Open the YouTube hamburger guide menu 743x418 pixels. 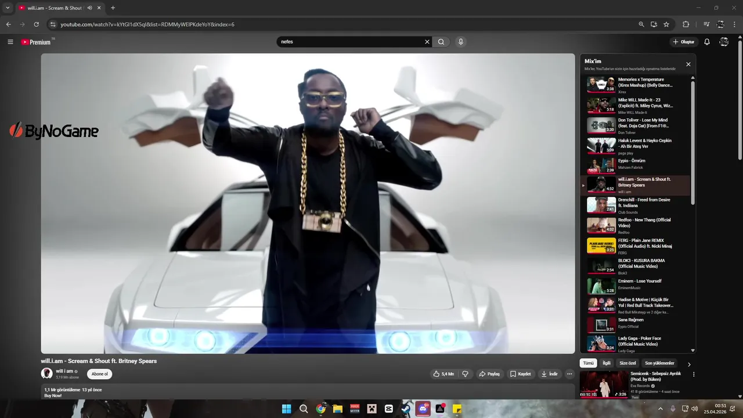pos(10,42)
